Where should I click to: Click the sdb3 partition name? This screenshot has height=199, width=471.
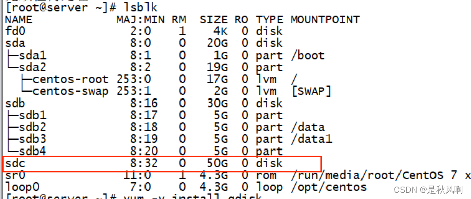point(33,139)
